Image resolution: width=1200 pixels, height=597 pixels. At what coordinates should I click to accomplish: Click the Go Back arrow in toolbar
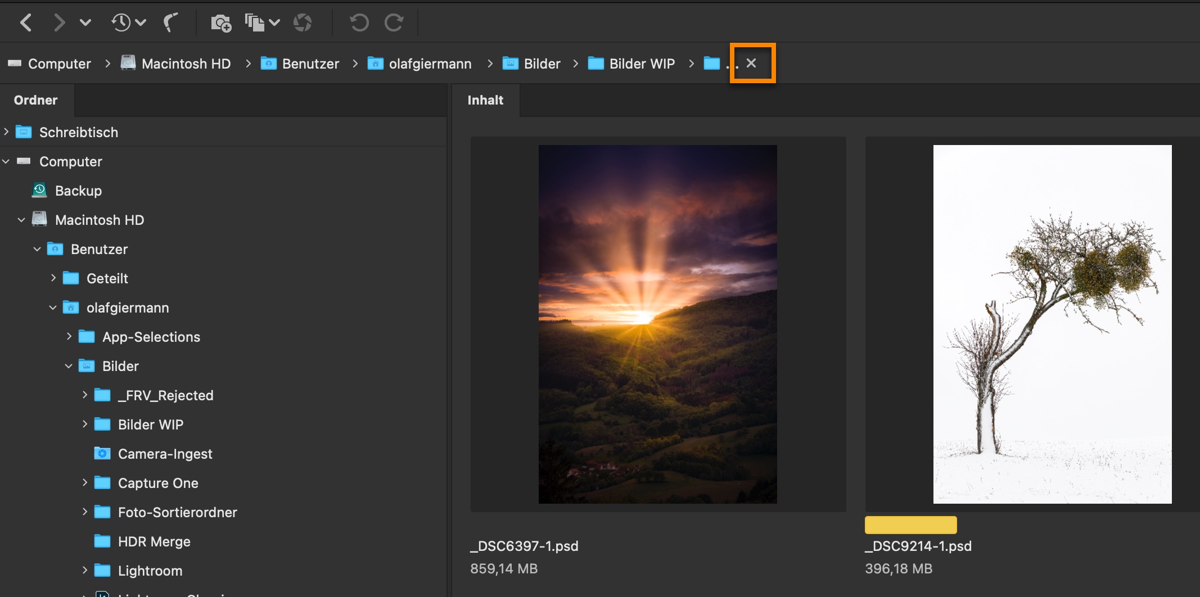[26, 23]
